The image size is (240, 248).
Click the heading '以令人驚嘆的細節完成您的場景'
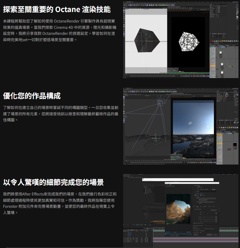click(x=53, y=182)
